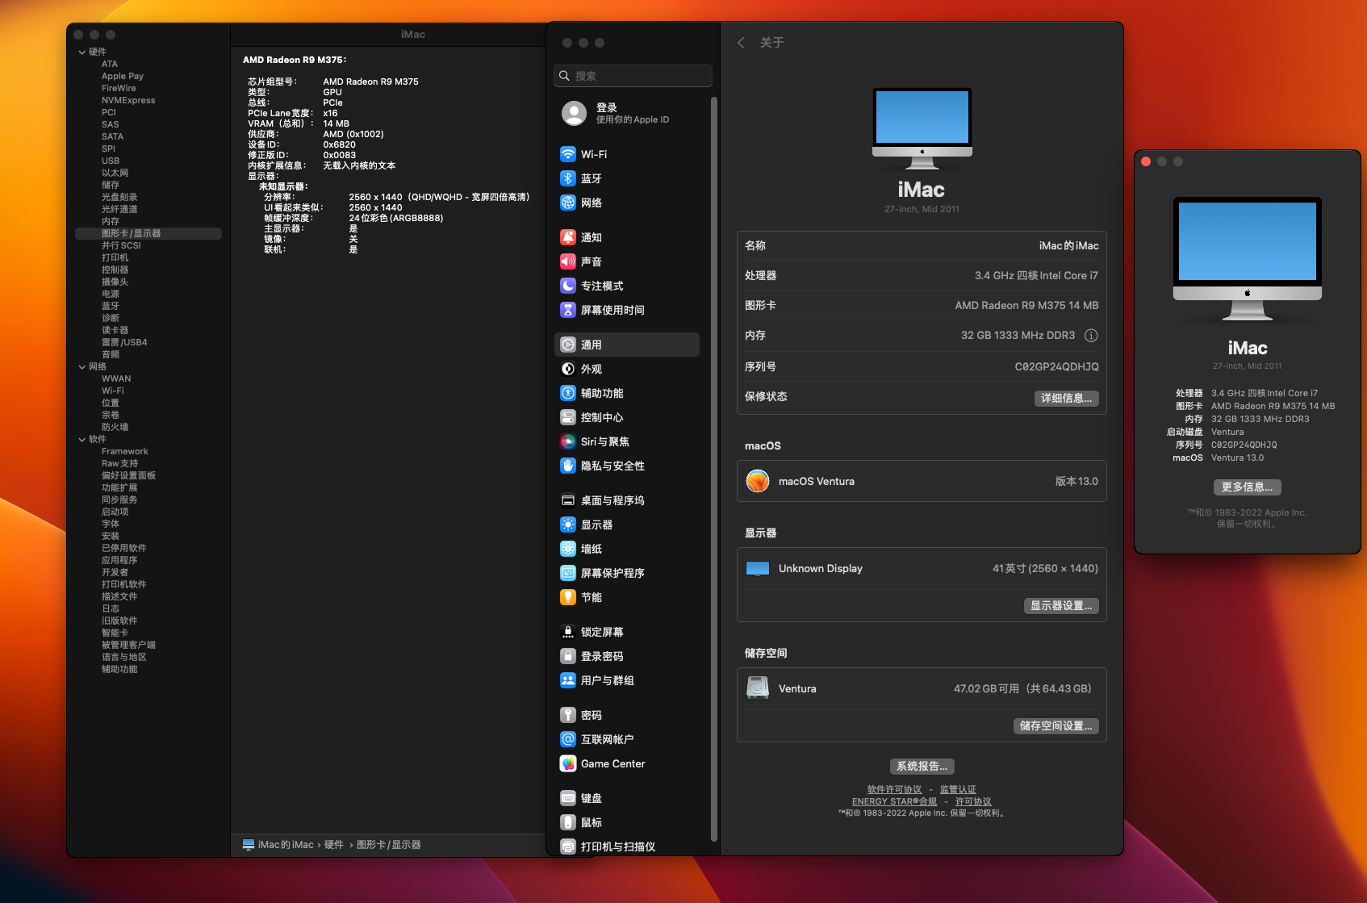Viewport: 1367px width, 903px height.
Task: Open the 软件许可协议 link
Action: (x=894, y=789)
